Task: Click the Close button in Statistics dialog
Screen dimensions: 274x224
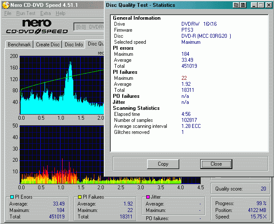Action: [216, 164]
